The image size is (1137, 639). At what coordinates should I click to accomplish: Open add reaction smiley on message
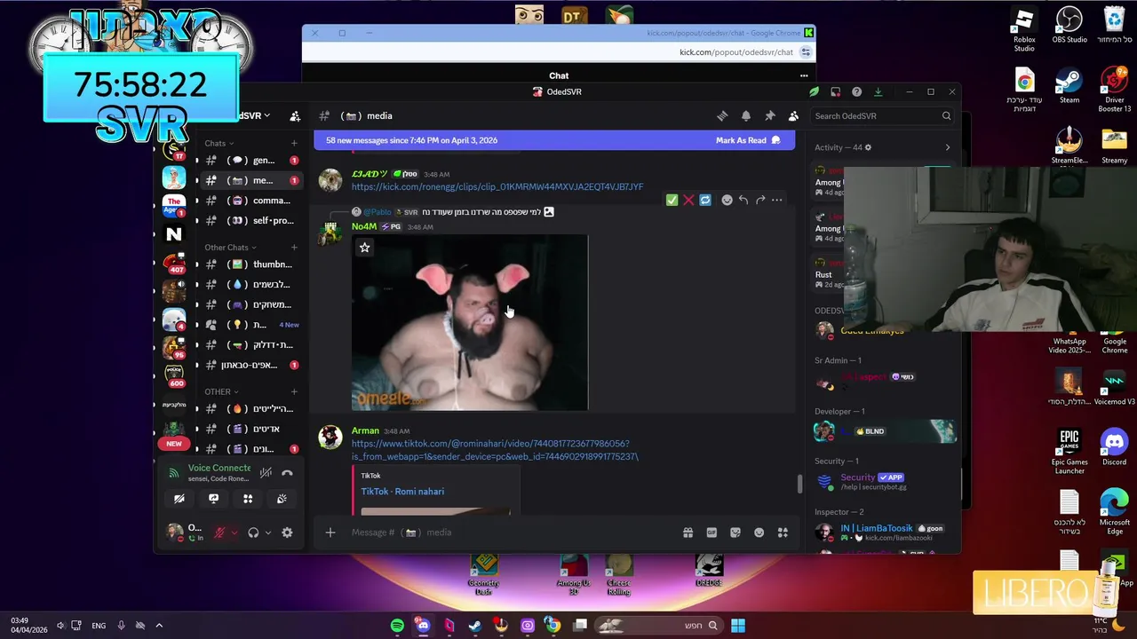coord(727,200)
